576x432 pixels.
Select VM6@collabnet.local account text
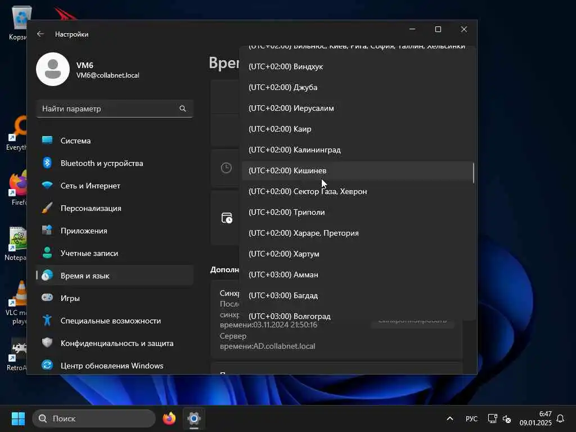[x=107, y=75]
